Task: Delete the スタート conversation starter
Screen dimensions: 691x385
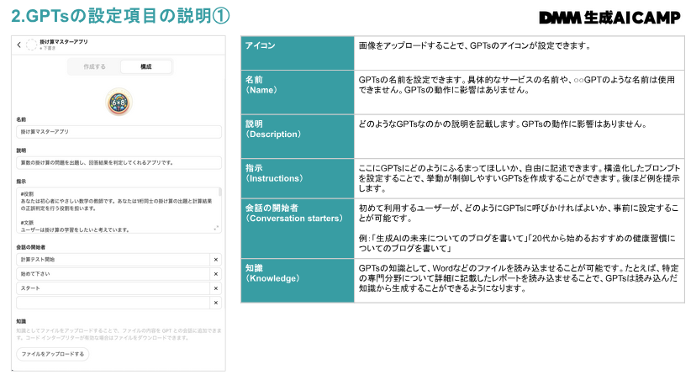Action: pos(215,288)
